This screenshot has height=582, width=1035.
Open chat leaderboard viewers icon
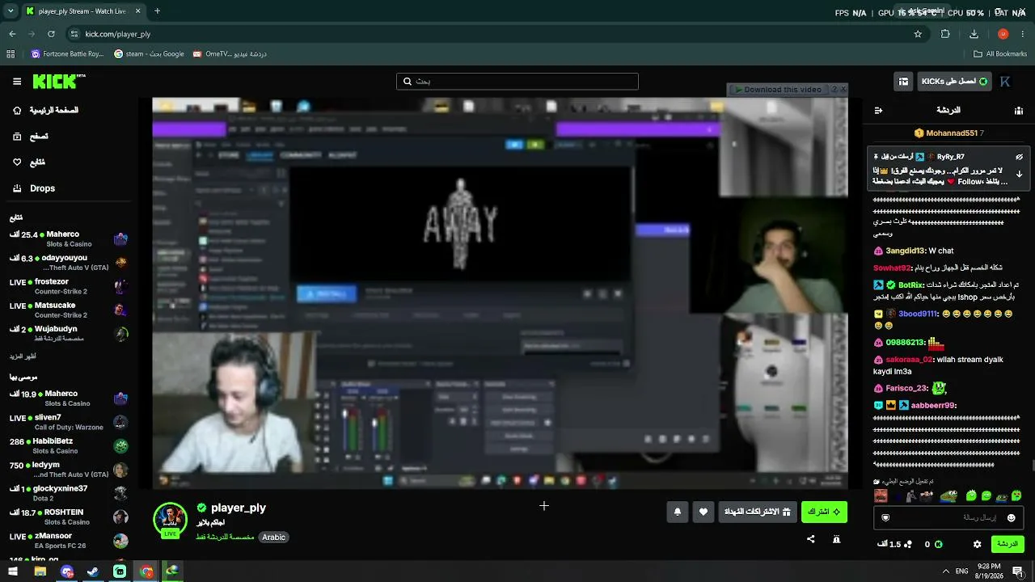pyautogui.click(x=1019, y=110)
